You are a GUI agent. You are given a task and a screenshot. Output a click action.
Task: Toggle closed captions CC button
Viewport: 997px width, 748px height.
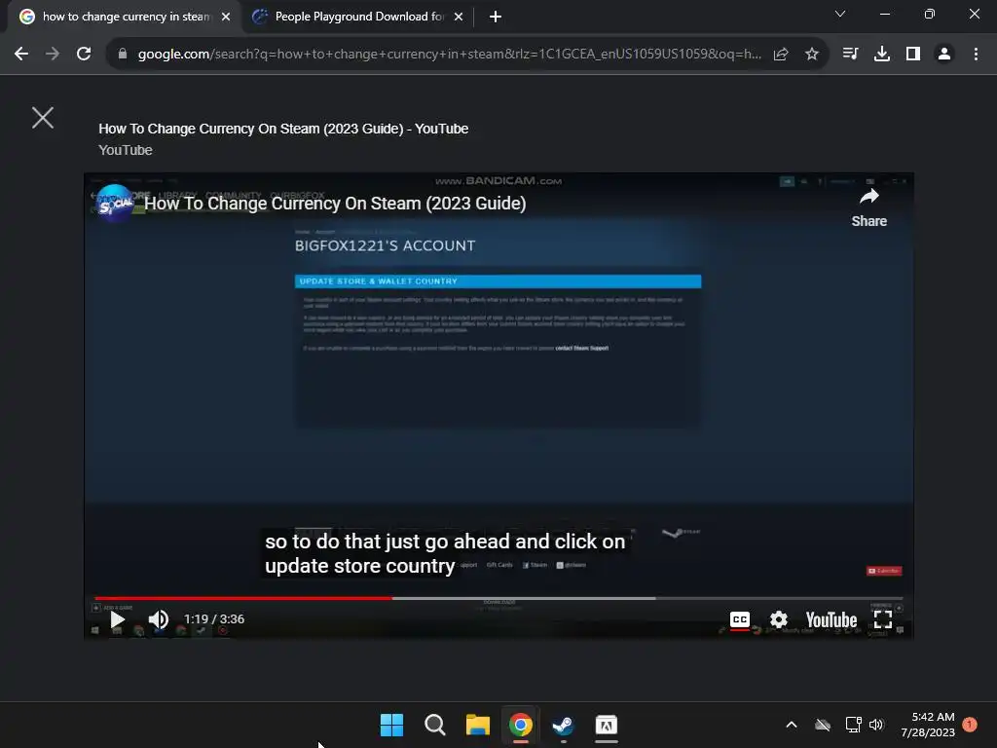(740, 619)
